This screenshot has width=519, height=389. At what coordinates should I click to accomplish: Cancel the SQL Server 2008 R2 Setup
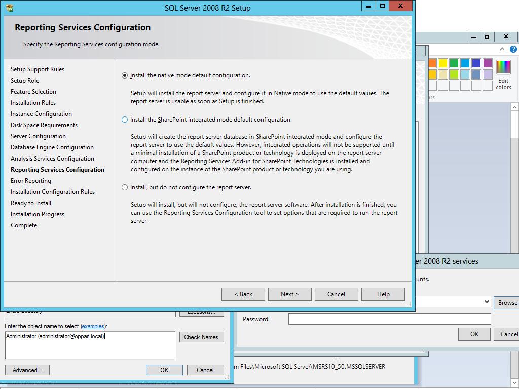pos(337,294)
